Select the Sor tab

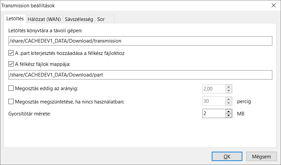click(105, 19)
